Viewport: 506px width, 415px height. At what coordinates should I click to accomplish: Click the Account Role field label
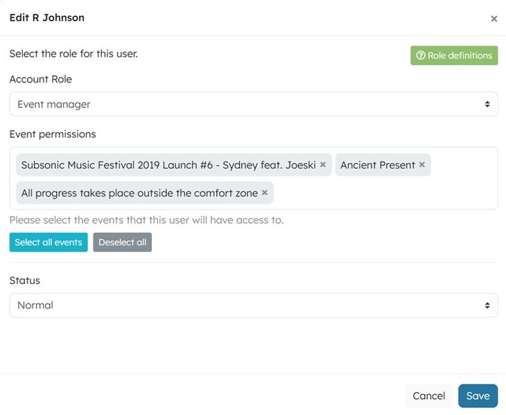40,79
